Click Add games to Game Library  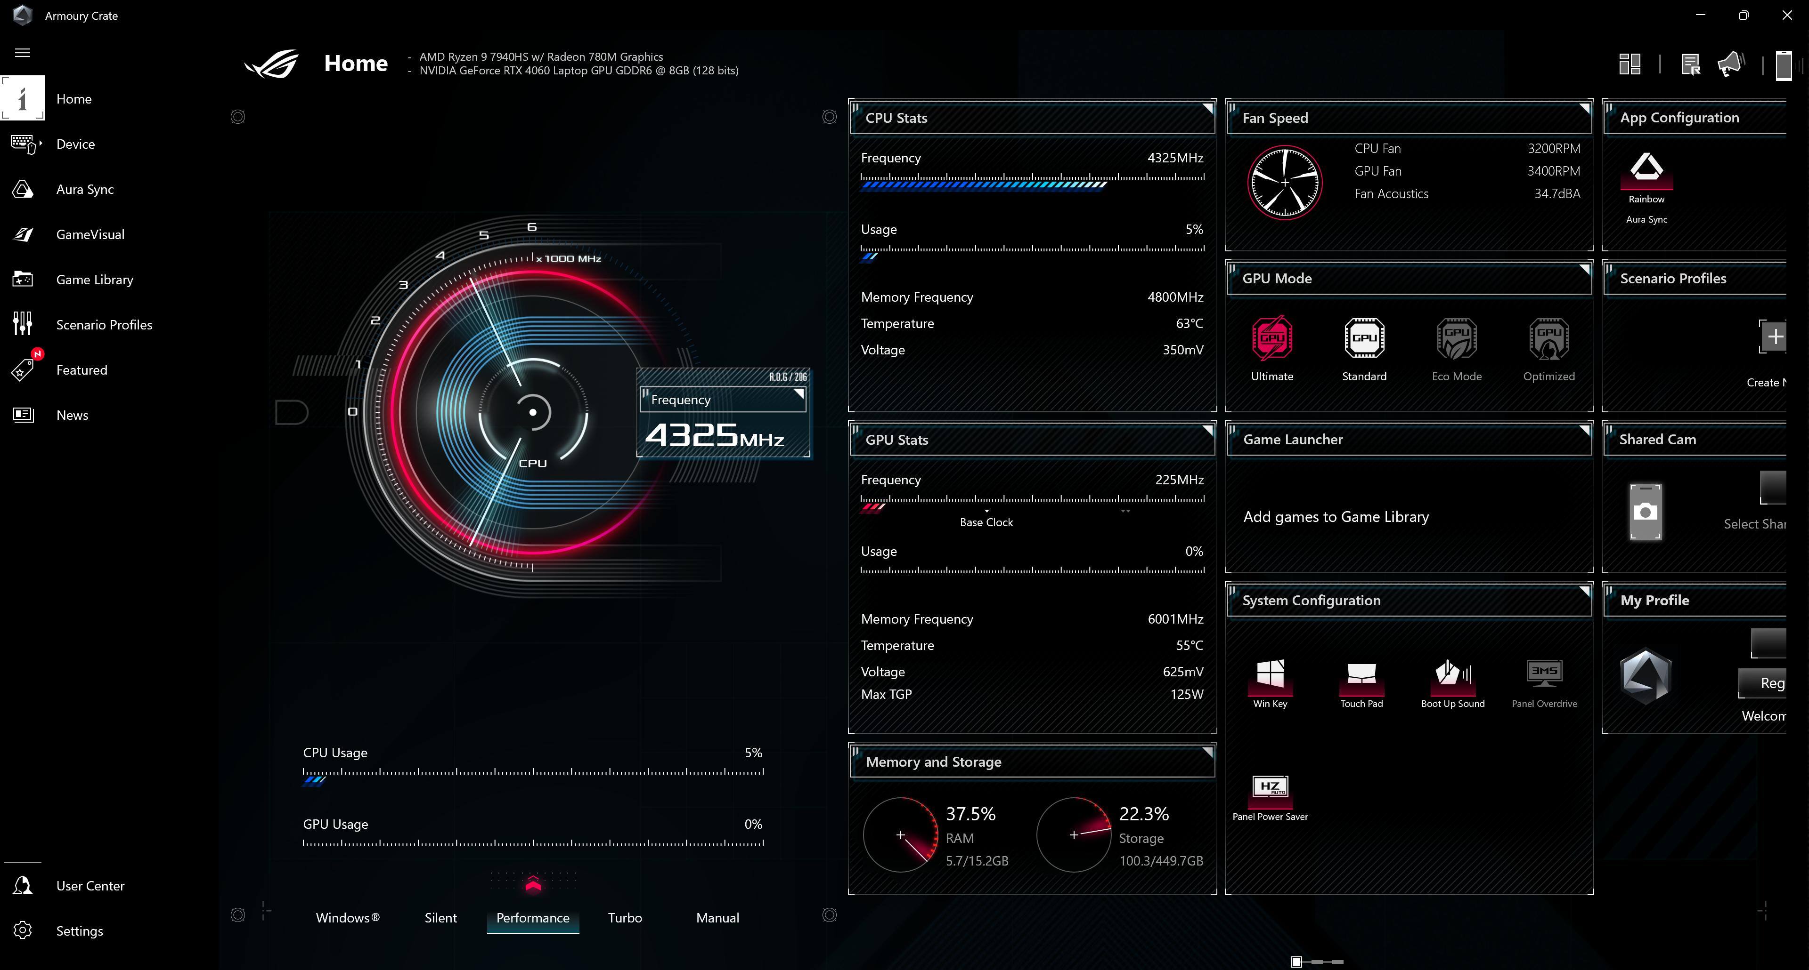(x=1336, y=517)
